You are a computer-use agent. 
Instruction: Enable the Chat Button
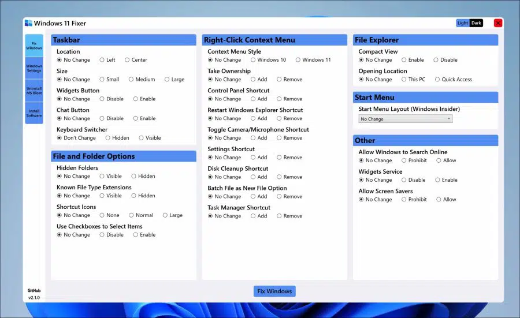[144, 118]
